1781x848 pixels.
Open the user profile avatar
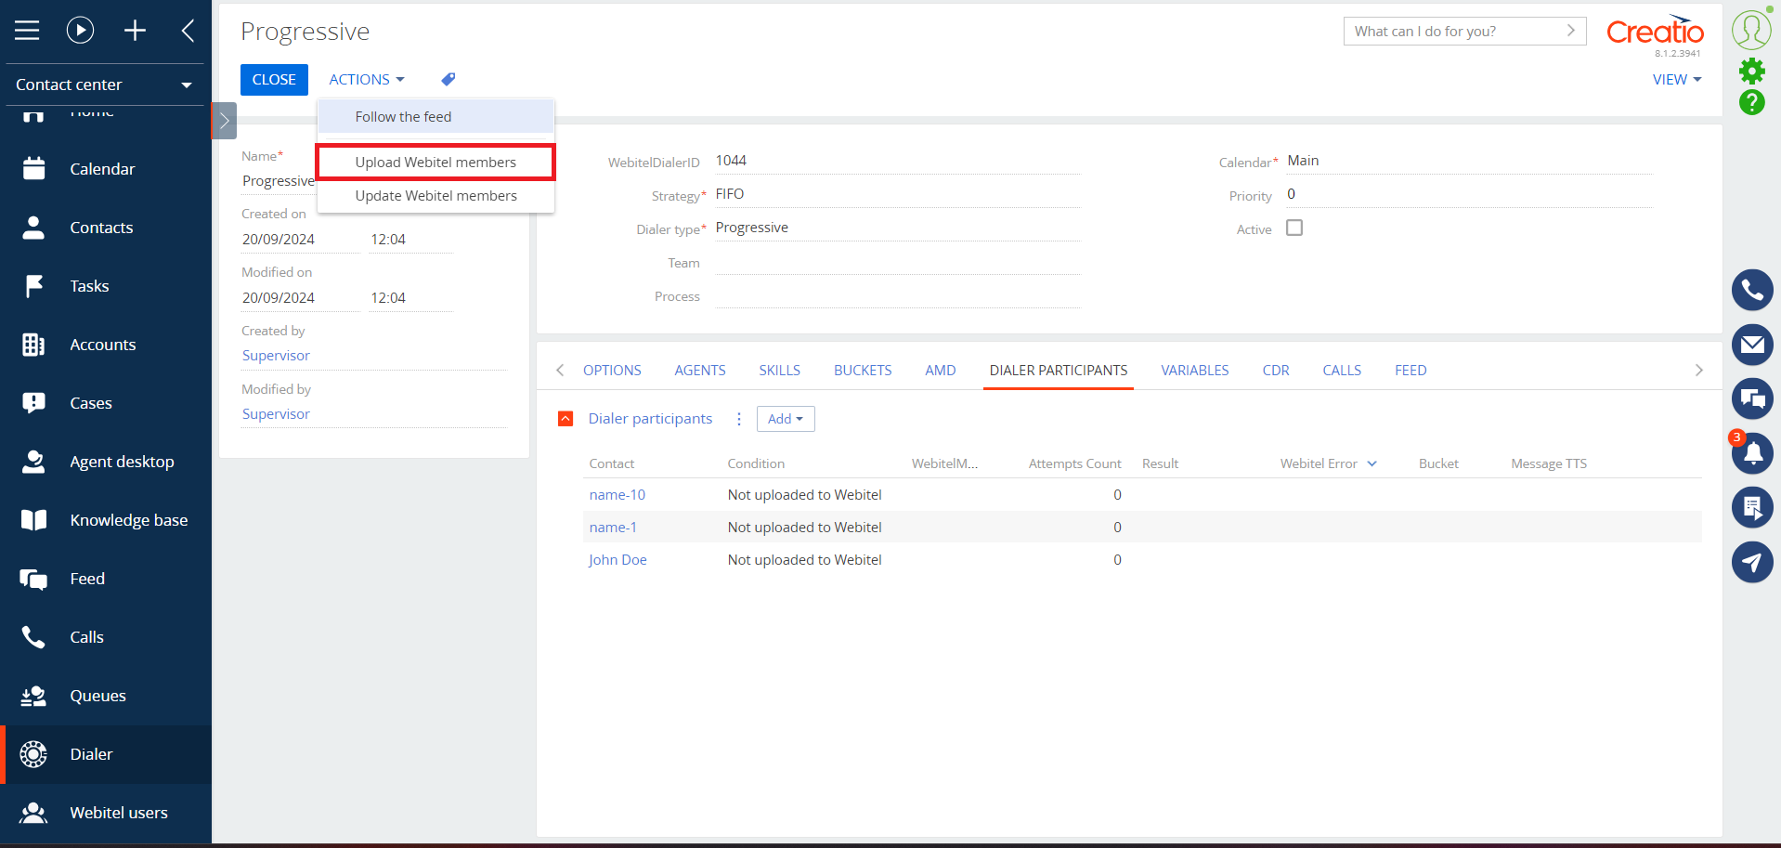1751,30
